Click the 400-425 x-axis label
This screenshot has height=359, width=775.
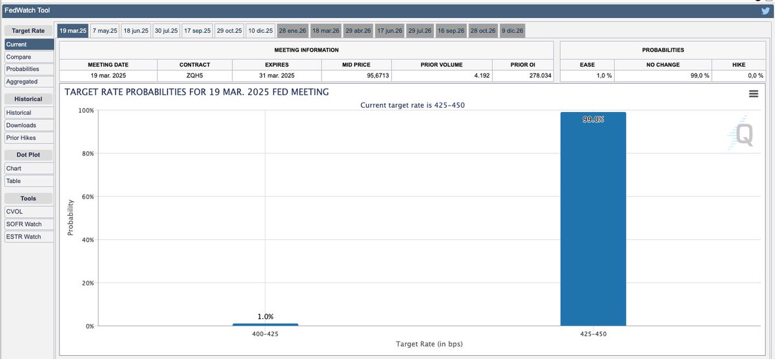(265, 335)
